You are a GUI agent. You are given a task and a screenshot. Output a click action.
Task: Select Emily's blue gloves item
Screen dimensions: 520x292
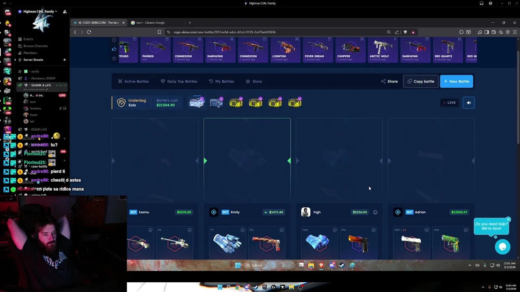pos(227,243)
